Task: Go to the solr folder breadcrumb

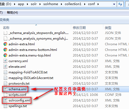Action: pyautogui.click(x=34, y=4)
